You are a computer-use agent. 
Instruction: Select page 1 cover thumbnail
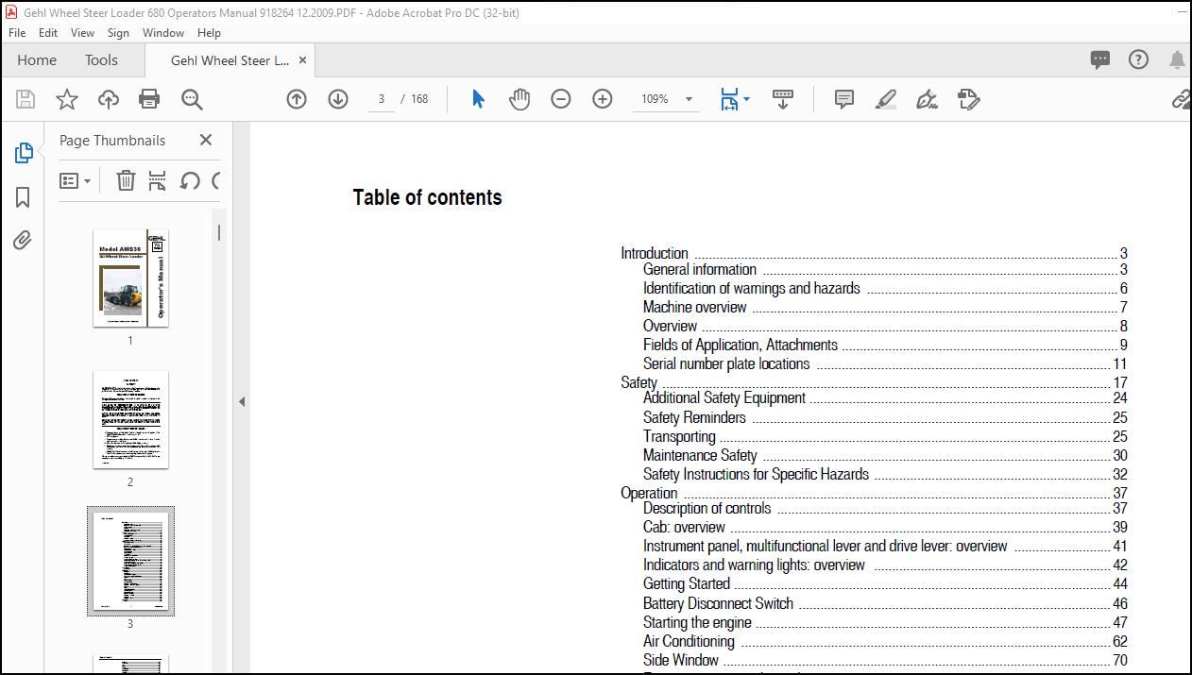tap(130, 278)
